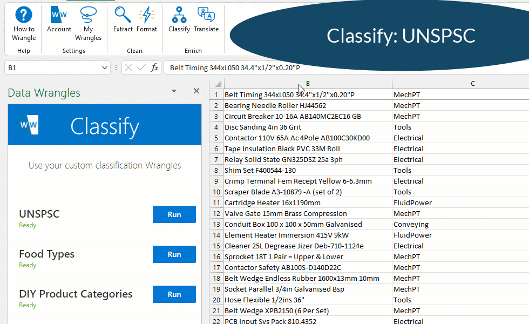The height and width of the screenshot is (324, 529).
Task: Select cell with Belt Timing 344xL050
Action: click(308, 95)
